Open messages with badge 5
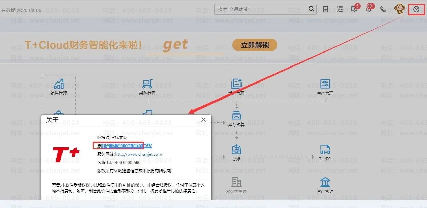427x208 pixels. (x=354, y=9)
